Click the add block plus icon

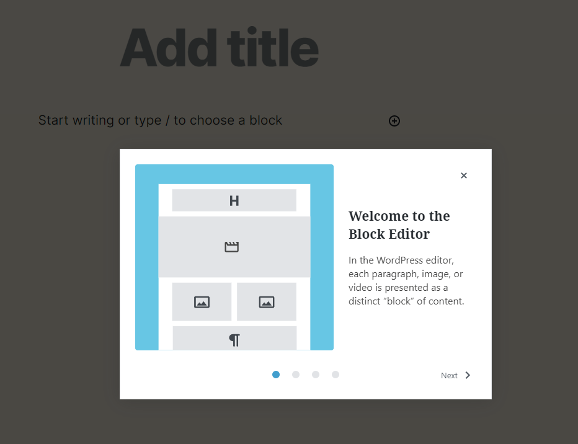[x=394, y=121]
